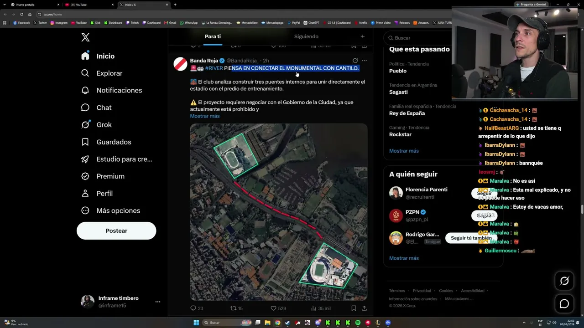Open Explorar from the sidebar
The image size is (584, 328).
click(102, 73)
